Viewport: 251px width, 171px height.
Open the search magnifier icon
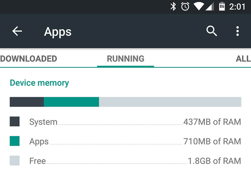[x=212, y=31]
